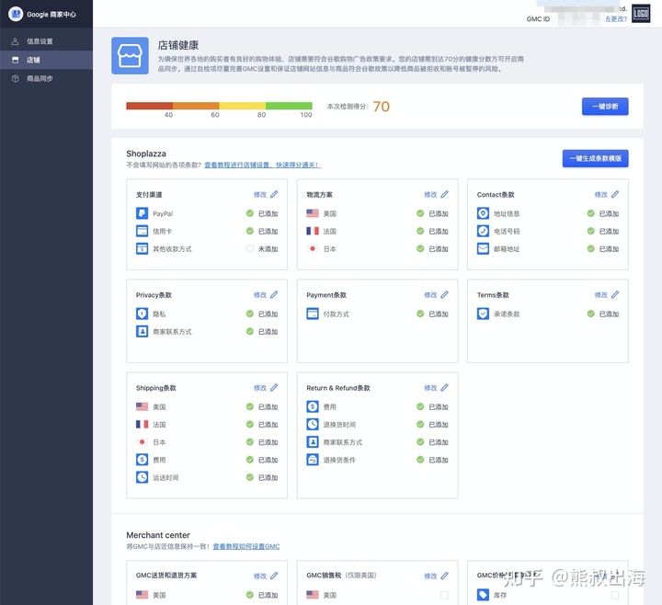Edit Shipping条款 with pencil icon
662x605 pixels.
(274, 388)
